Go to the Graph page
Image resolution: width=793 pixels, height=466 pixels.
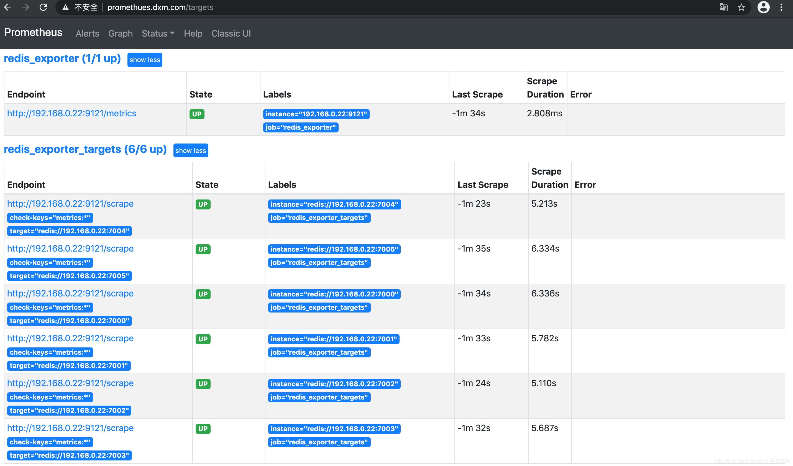(120, 33)
